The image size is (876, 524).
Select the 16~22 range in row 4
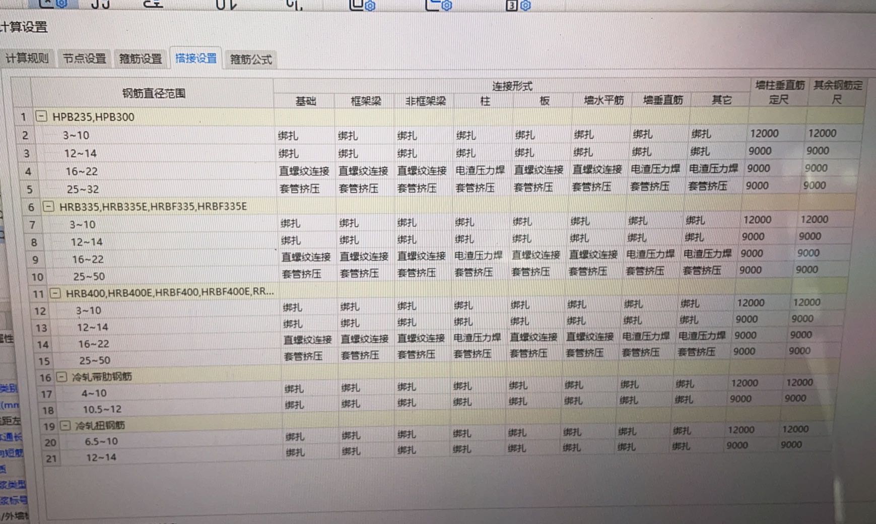[82, 171]
